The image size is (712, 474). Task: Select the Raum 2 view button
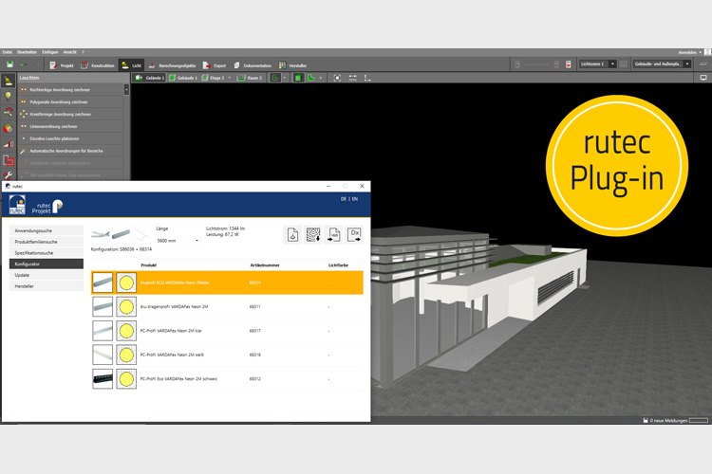(x=251, y=78)
